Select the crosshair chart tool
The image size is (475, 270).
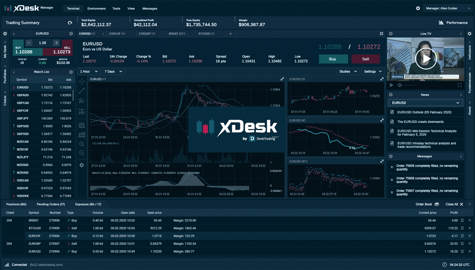82,81
